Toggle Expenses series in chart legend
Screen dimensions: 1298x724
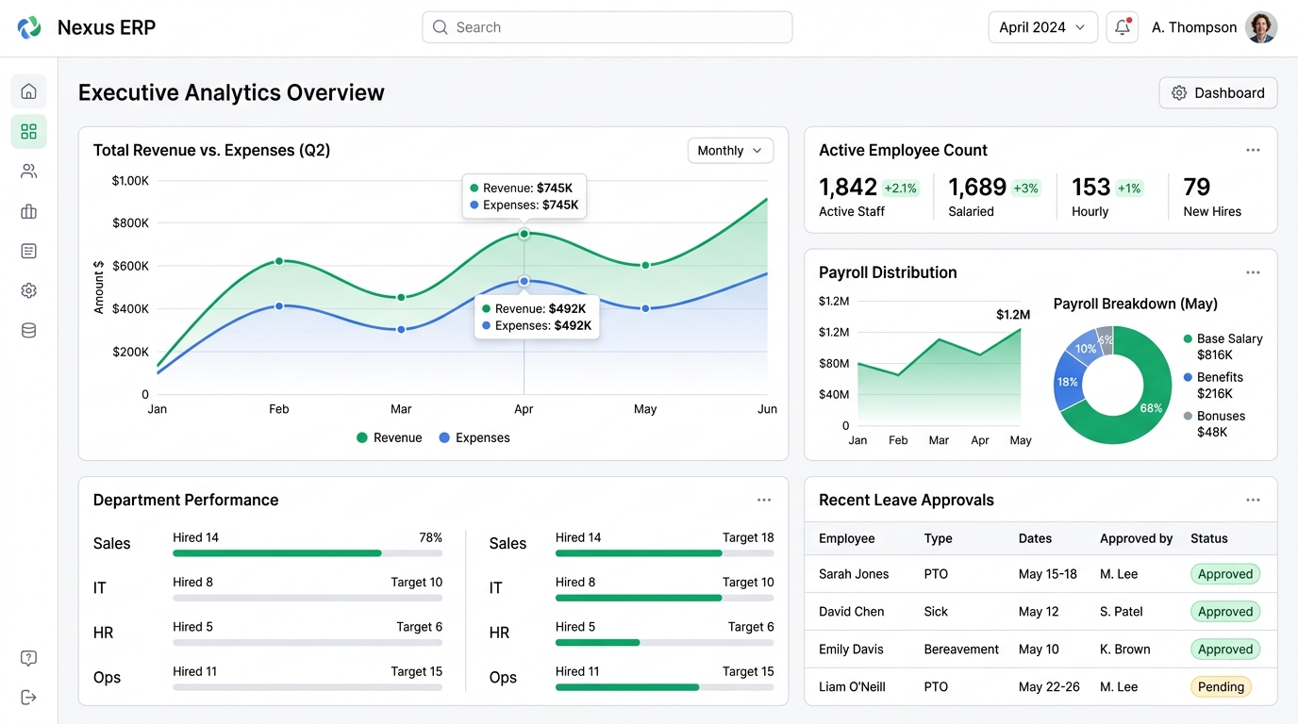pyautogui.click(x=474, y=437)
